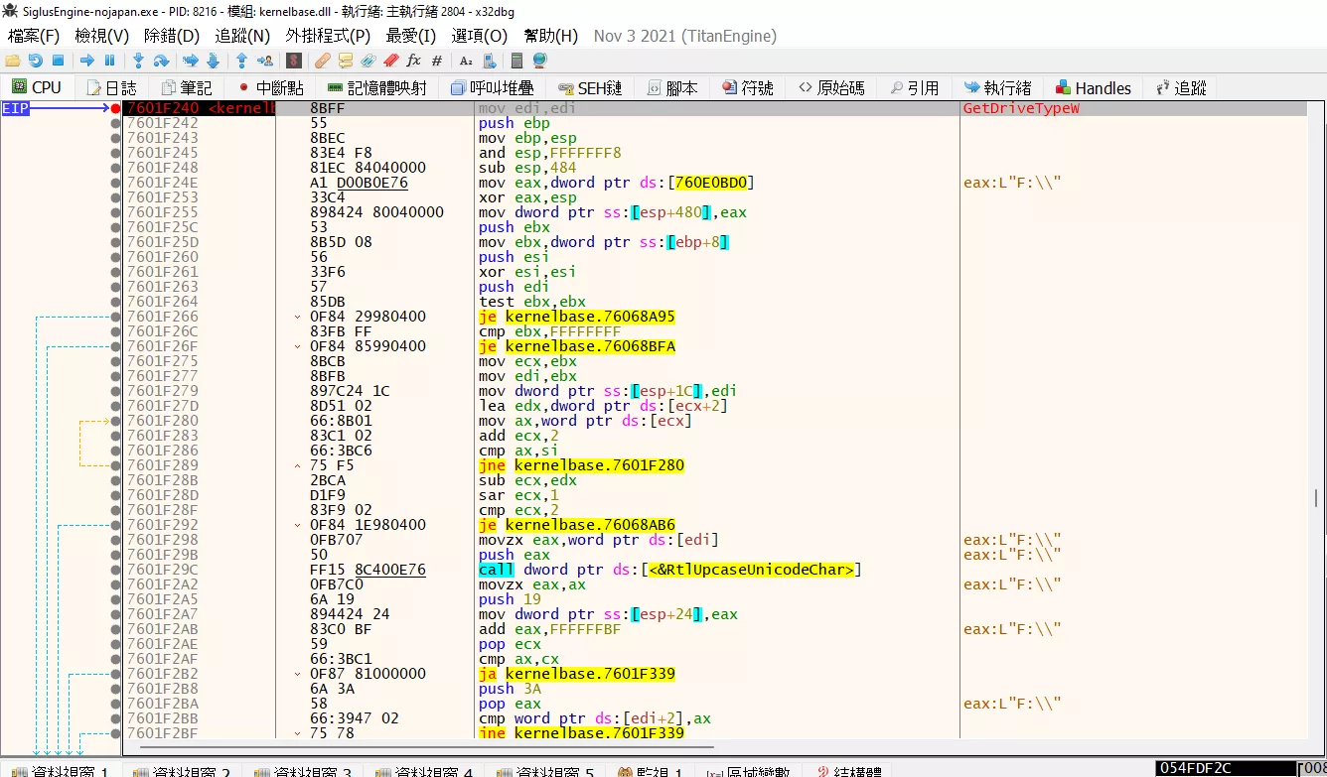Image resolution: width=1327 pixels, height=777 pixels.
Task: Open the calculator icon in toolbar
Action: pyautogui.click(x=516, y=61)
